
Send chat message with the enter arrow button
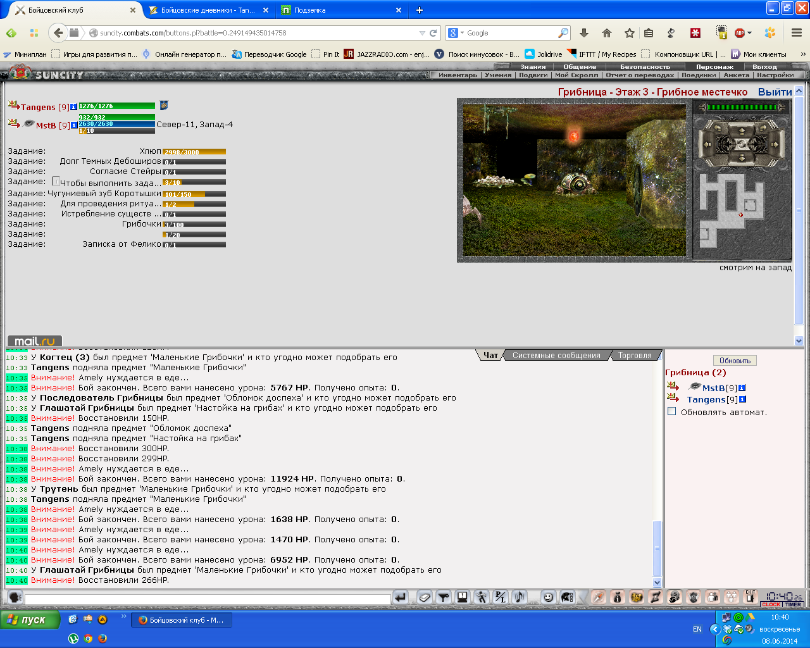point(400,597)
